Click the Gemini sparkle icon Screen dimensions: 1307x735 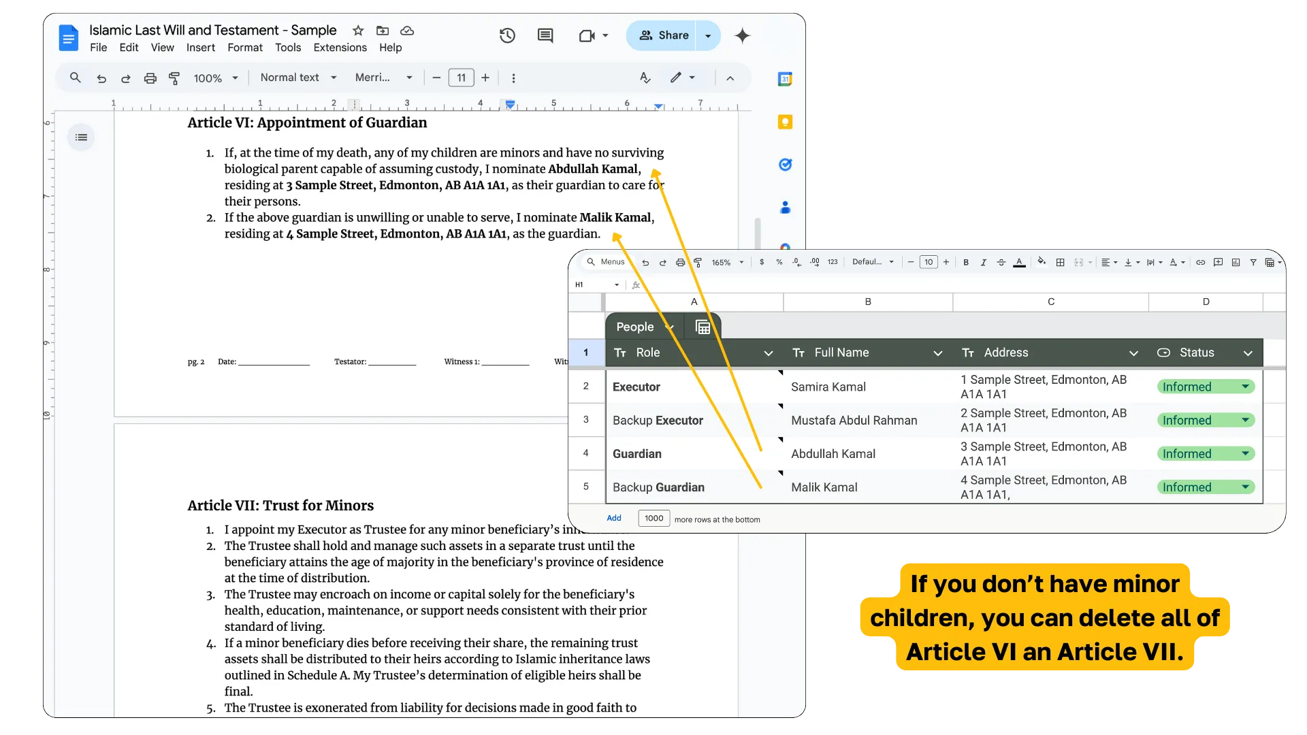tap(743, 35)
